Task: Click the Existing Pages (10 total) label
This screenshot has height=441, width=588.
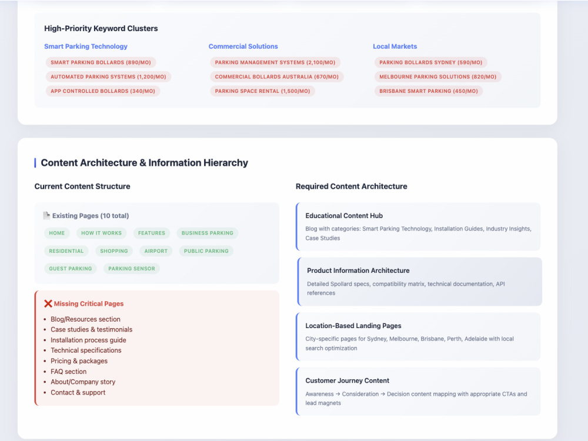Action: coord(91,216)
